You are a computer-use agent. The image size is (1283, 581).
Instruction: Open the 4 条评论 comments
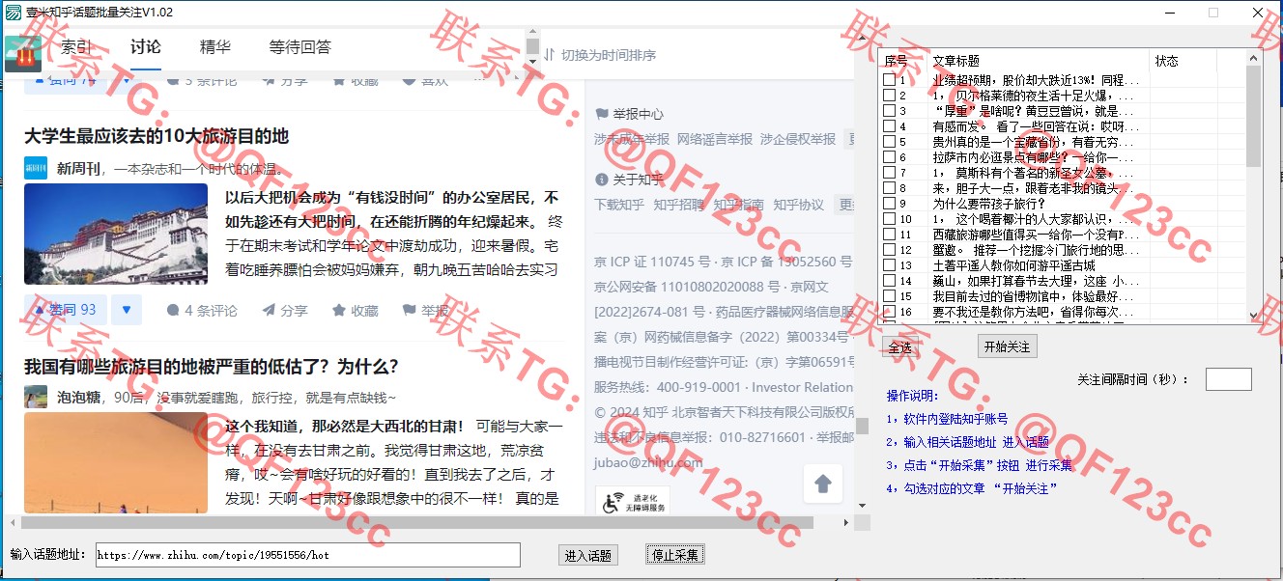[x=201, y=310]
